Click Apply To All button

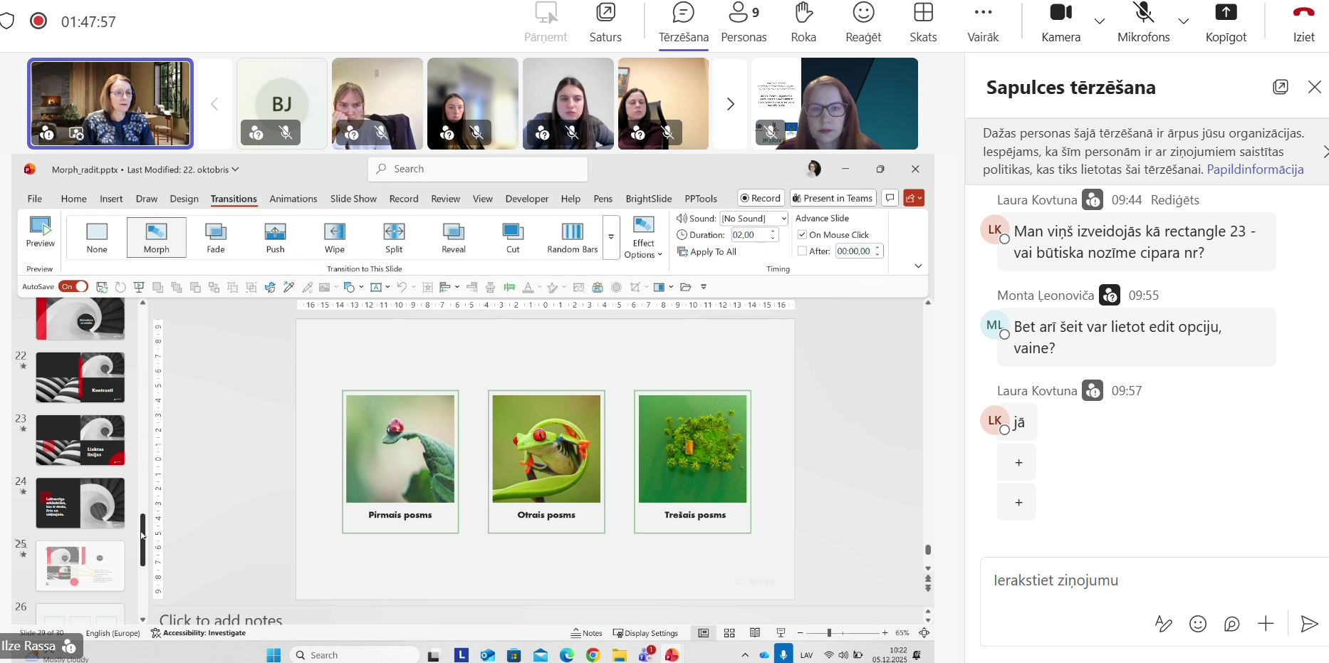tap(707, 252)
